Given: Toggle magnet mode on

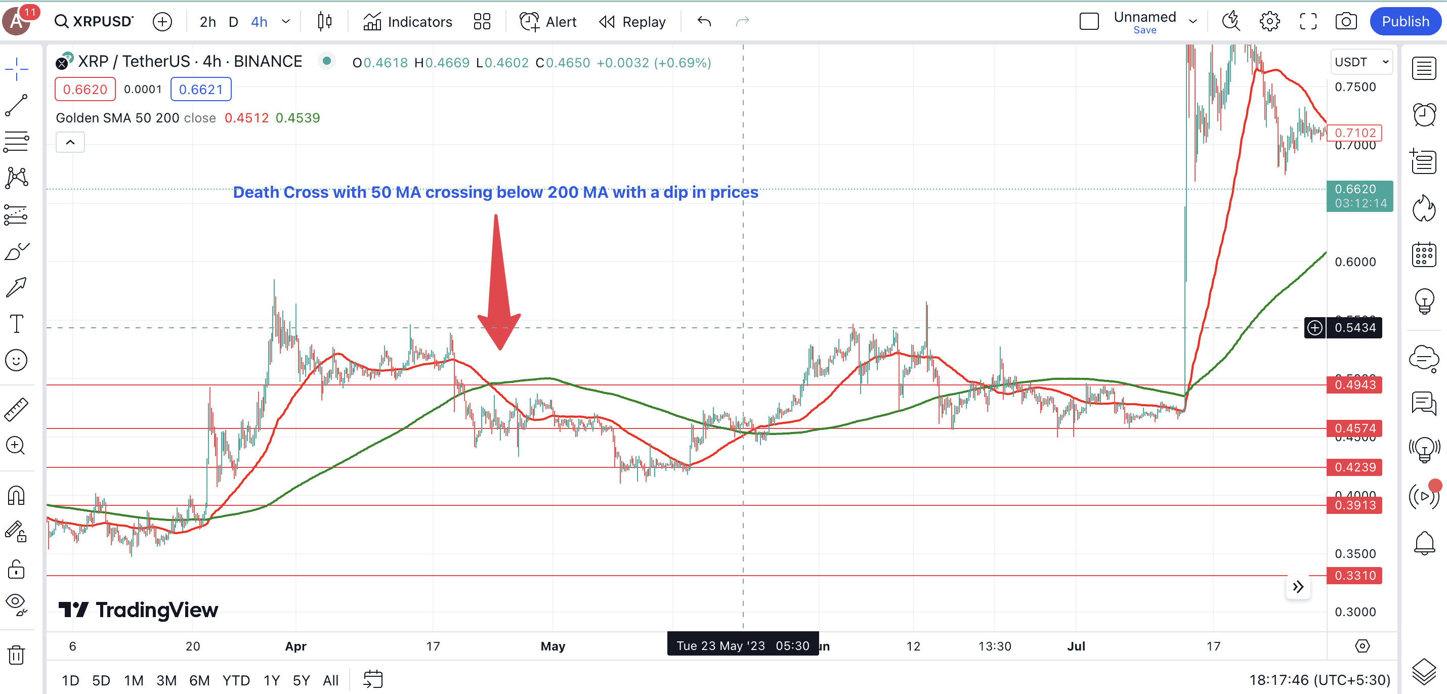Looking at the screenshot, I should [x=16, y=496].
